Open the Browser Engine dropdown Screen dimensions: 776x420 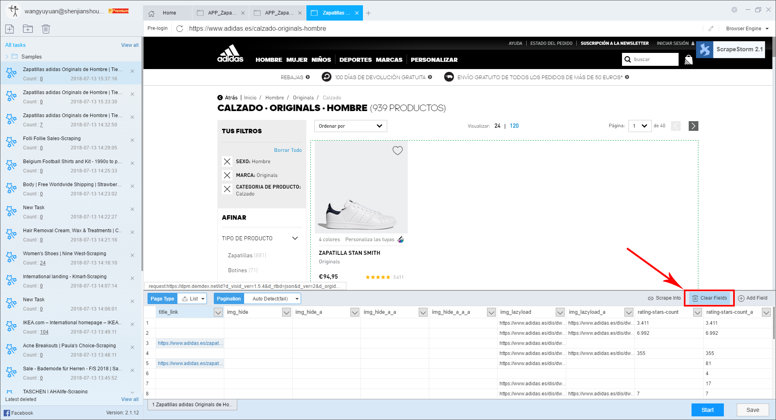(x=747, y=29)
